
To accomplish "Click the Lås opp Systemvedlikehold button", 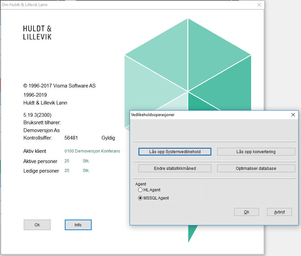I will (x=175, y=151).
